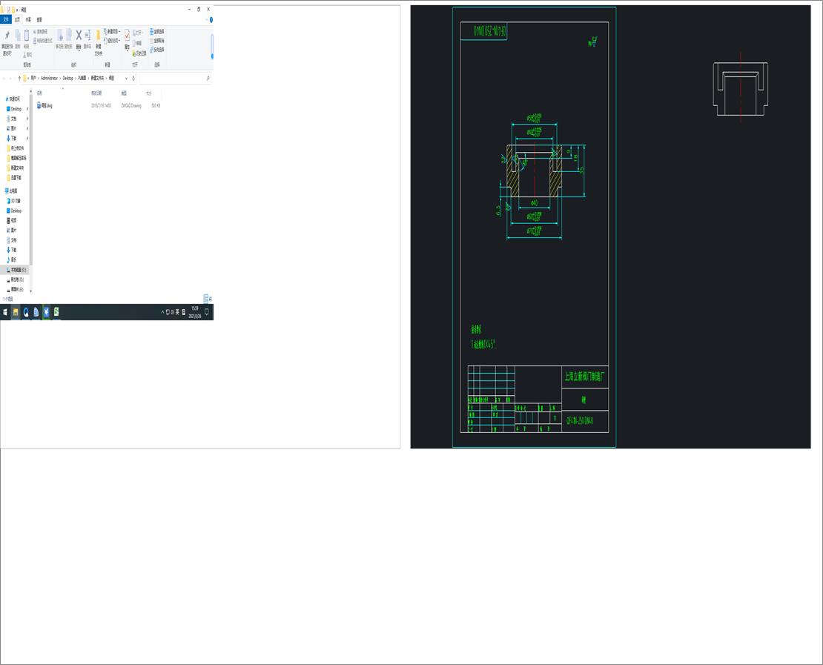Click the Paste icon in ribbon
Viewport: 823px width, 665px height.
[26, 36]
